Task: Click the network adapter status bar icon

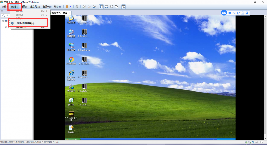Action: 253,142
